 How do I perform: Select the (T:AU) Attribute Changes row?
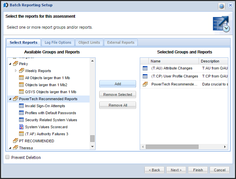(184, 68)
